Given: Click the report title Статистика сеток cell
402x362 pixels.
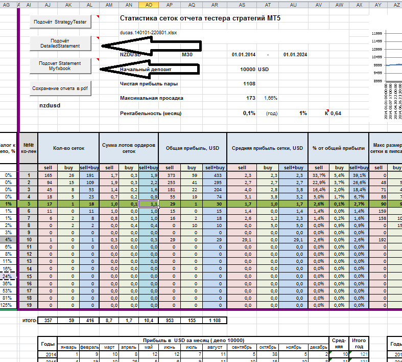Looking at the screenshot, I should click(x=200, y=18).
